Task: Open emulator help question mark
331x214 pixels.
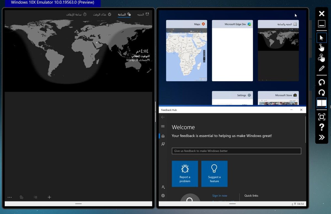Action: pyautogui.click(x=322, y=127)
